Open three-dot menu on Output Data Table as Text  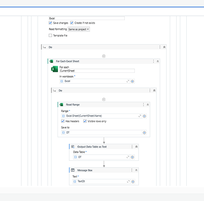coord(132,147)
